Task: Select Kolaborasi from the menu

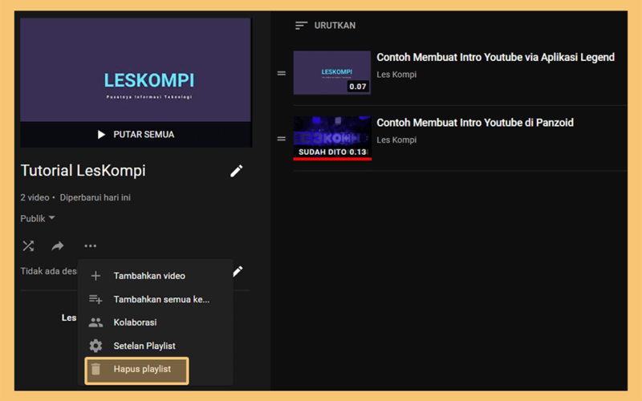Action: 156,322
